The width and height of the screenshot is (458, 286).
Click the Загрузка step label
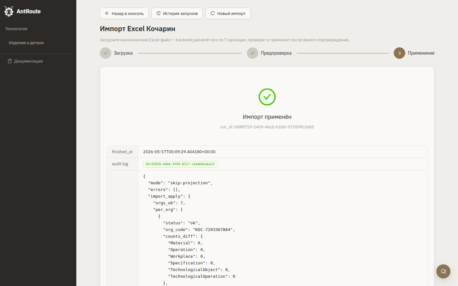(123, 53)
